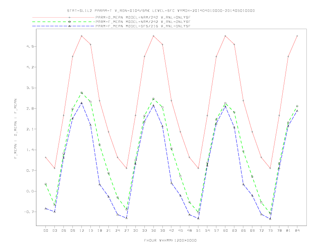Click the 57 forecast hour tick label
324x251 pixels.
tap(216, 230)
